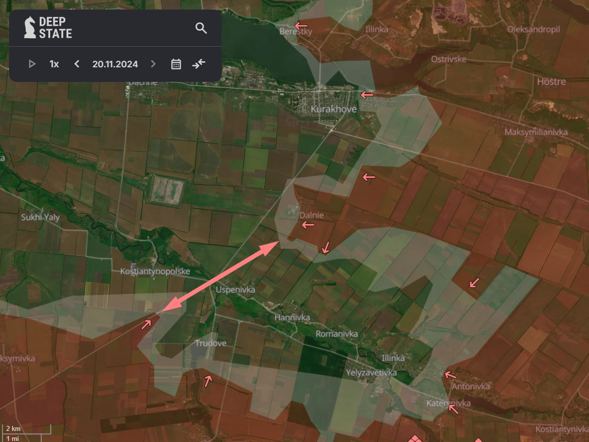This screenshot has width=589, height=442.
Task: Go to the previous date
Action: point(77,64)
